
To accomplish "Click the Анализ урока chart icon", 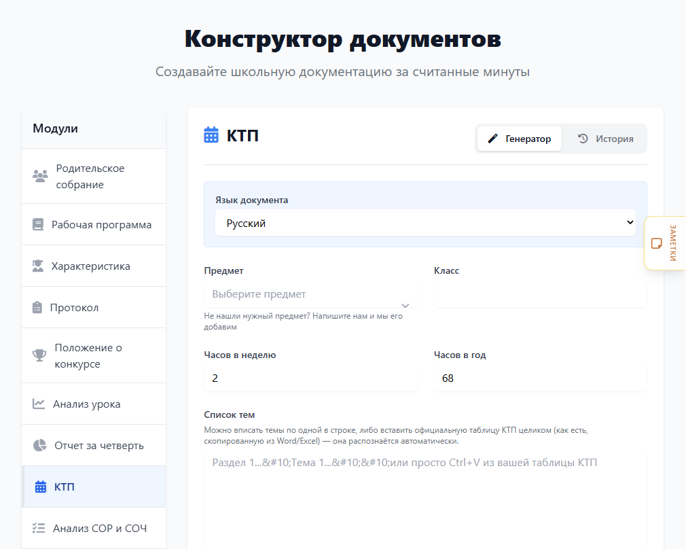I will point(39,404).
